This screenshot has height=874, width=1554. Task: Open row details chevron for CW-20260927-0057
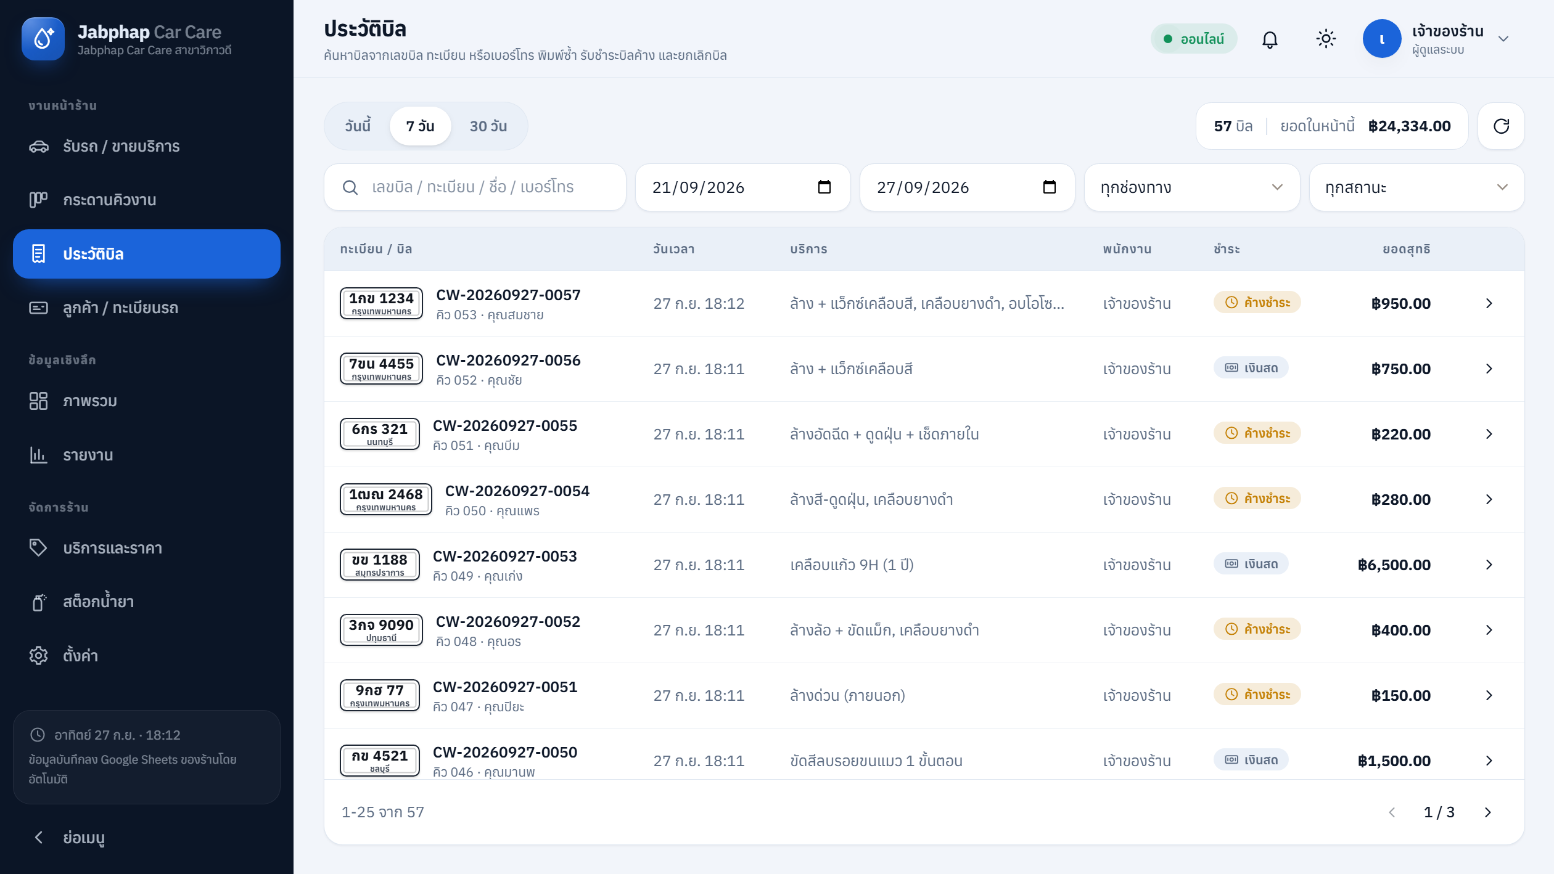1489,303
